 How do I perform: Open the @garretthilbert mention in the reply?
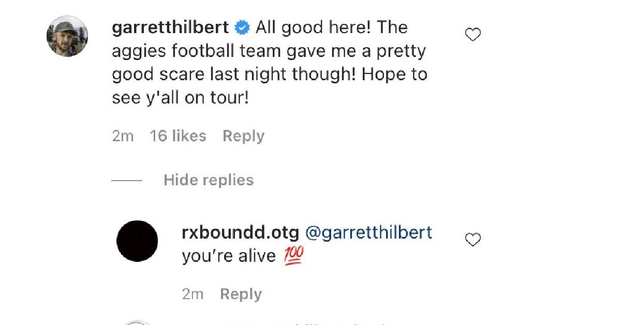tap(368, 233)
